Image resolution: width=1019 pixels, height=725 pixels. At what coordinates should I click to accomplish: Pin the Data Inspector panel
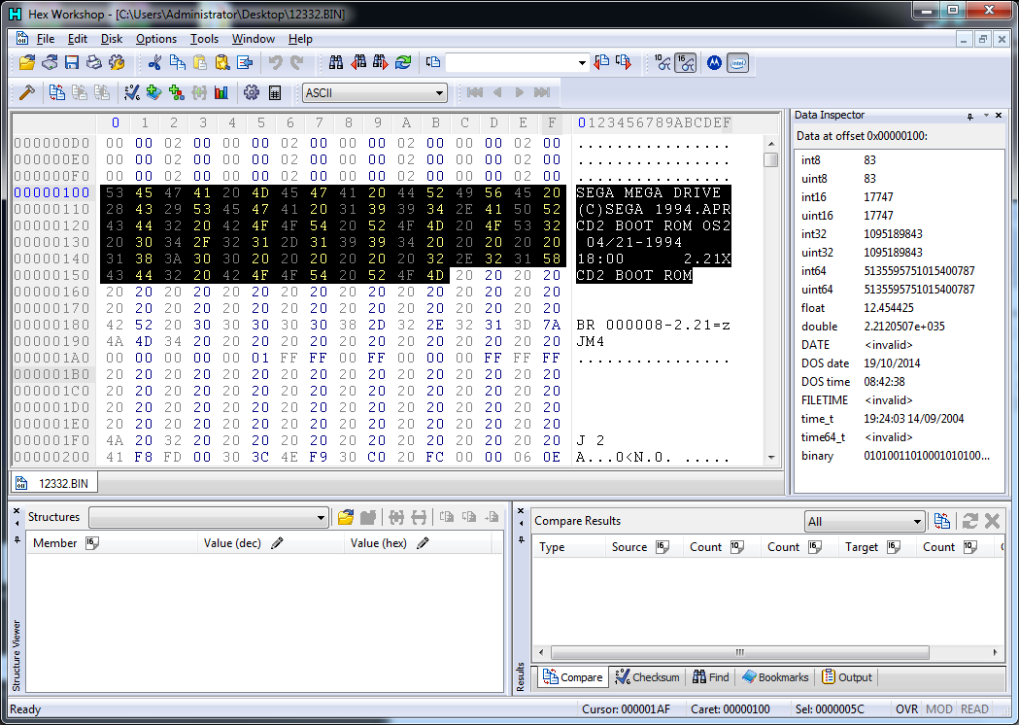[x=970, y=116]
